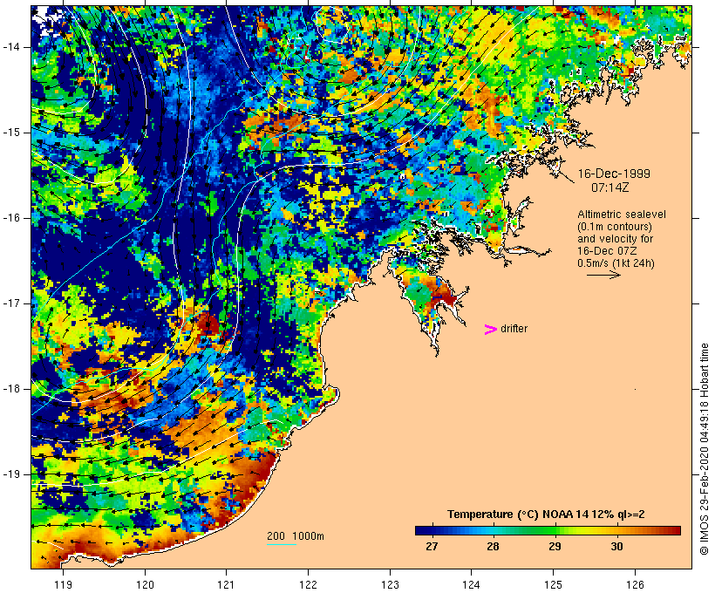Image resolution: width=715 pixels, height=593 pixels.
Task: Click the latitude axis label '-19'
Action: (x=10, y=474)
